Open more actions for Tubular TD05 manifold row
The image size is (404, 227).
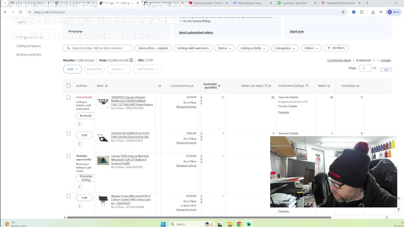tap(80, 187)
